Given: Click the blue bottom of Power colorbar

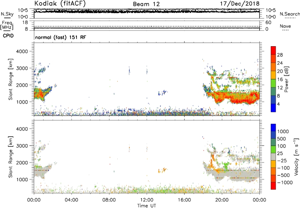Looking at the screenshot, I should (273, 108).
